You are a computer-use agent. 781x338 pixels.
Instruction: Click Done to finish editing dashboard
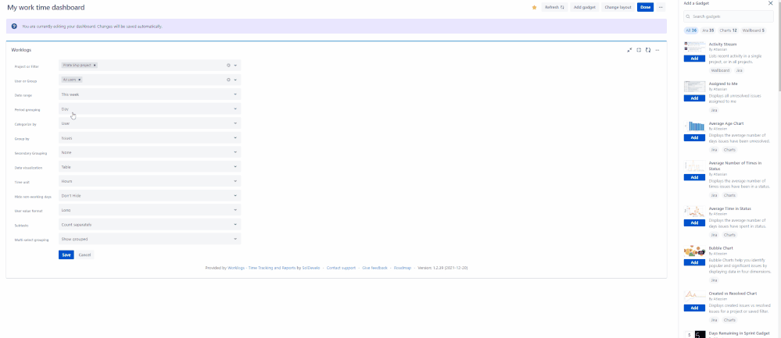click(x=645, y=8)
